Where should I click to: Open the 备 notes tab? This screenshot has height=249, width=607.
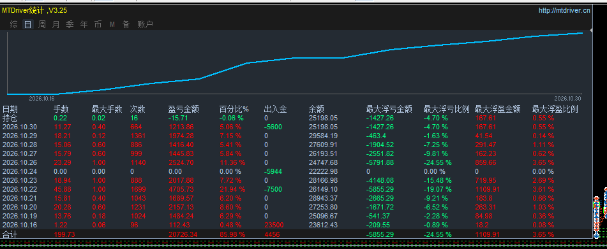tap(126, 25)
